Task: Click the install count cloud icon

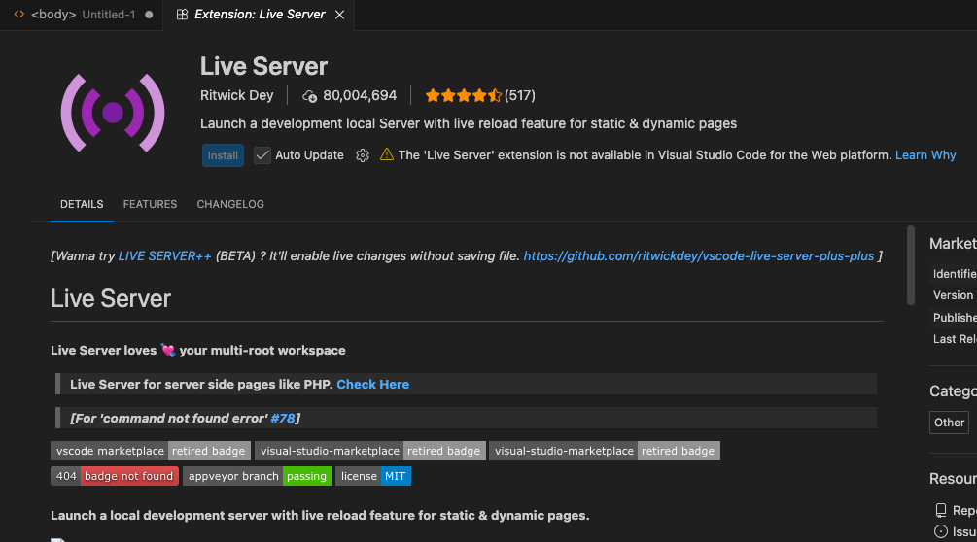Action: (310, 96)
